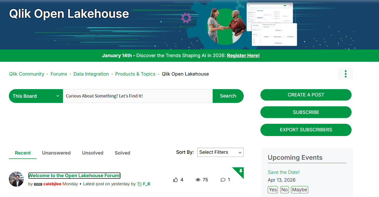Open the Welcome to the Open Lakehouse Forum post
The width and height of the screenshot is (379, 197).
pyautogui.click(x=74, y=176)
